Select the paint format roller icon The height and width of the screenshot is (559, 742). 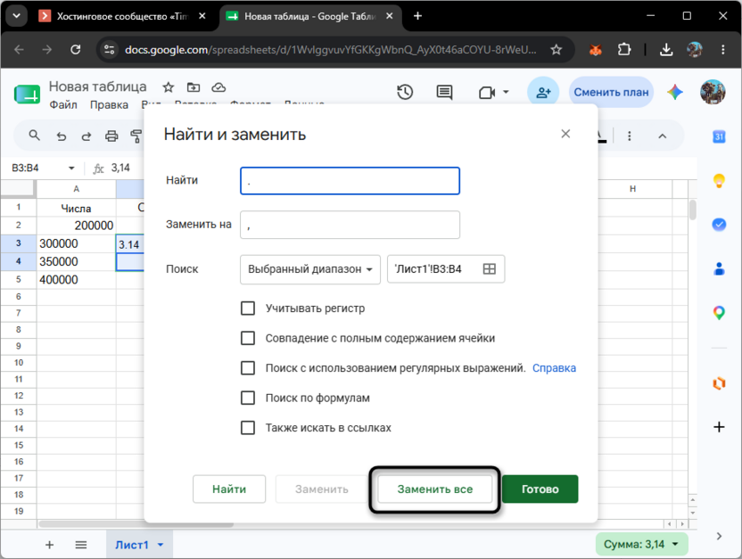(x=136, y=136)
